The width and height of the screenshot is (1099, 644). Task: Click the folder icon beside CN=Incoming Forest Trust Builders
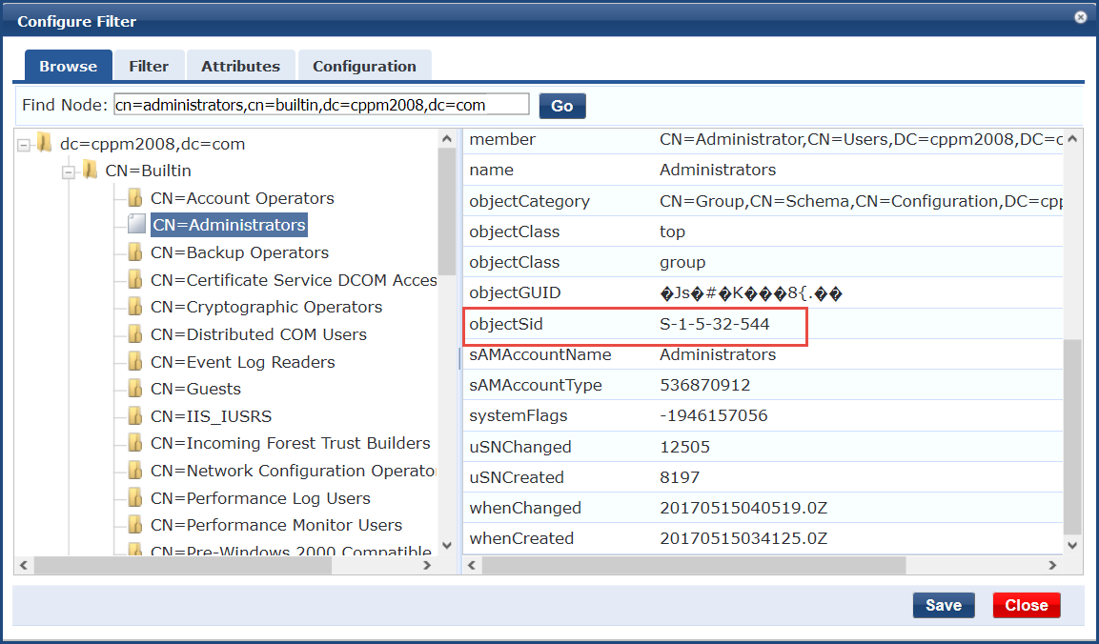[135, 443]
